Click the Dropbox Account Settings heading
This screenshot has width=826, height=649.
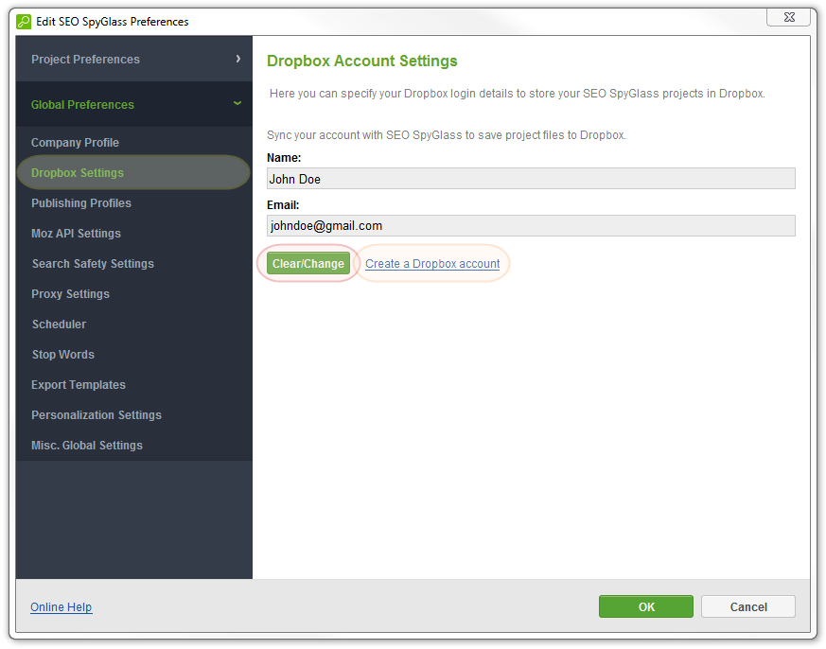pos(361,61)
